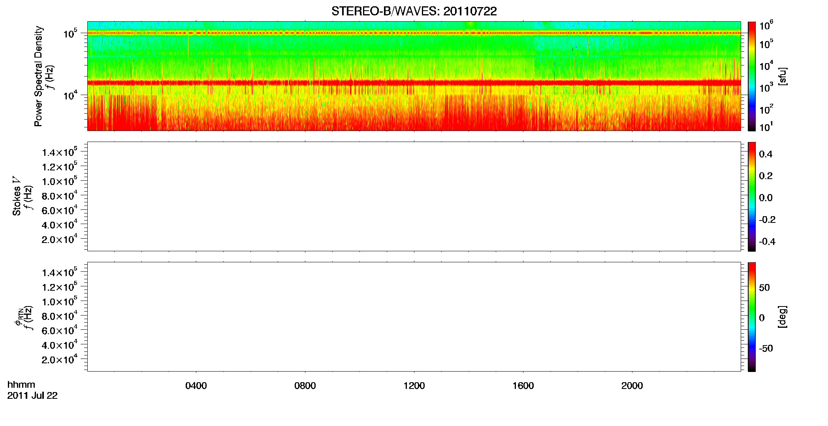The height and width of the screenshot is (426, 828).
Task: Select the 0400 time axis label
Action: pyautogui.click(x=196, y=386)
